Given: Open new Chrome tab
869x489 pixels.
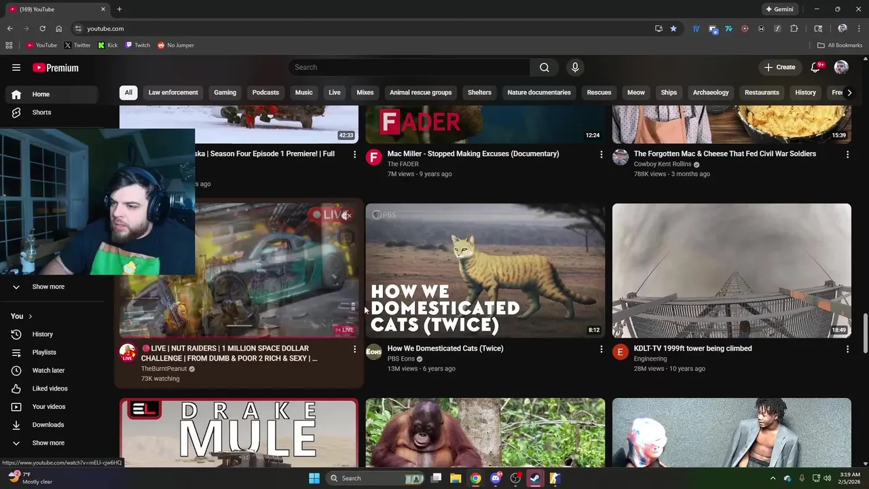Looking at the screenshot, I should [x=119, y=10].
